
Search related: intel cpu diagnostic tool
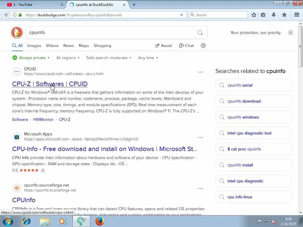tap(253, 133)
